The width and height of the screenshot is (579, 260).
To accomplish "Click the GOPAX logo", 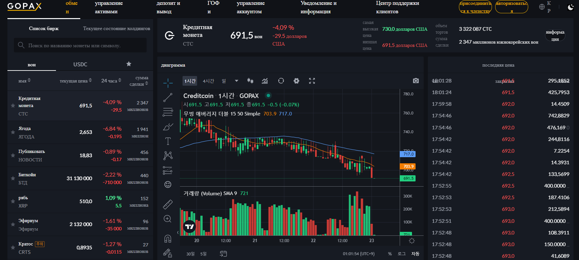I will click(x=24, y=6).
